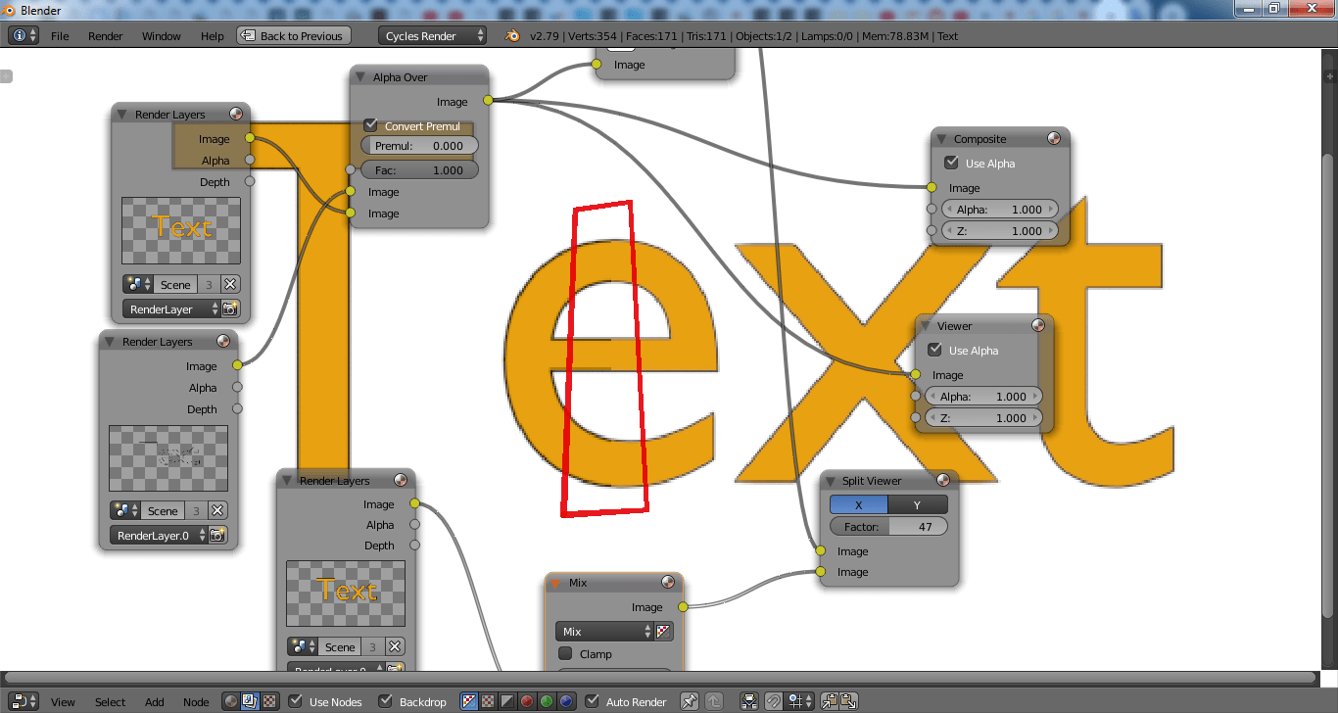Viewport: 1338px width, 713px height.
Task: Open the Cycles Render engine dropdown
Action: pos(432,35)
